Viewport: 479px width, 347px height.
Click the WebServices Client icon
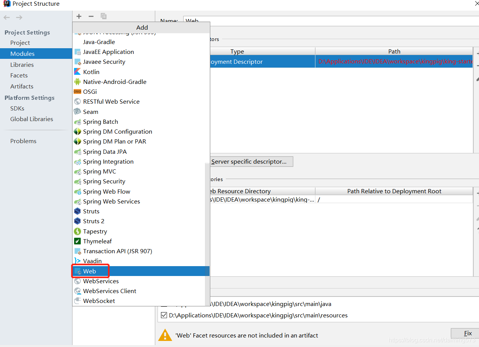(77, 291)
